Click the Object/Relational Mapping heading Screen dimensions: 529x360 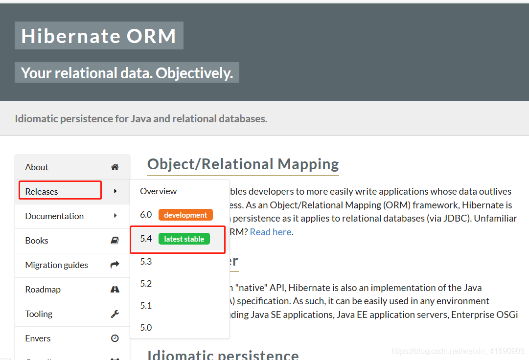pyautogui.click(x=243, y=164)
